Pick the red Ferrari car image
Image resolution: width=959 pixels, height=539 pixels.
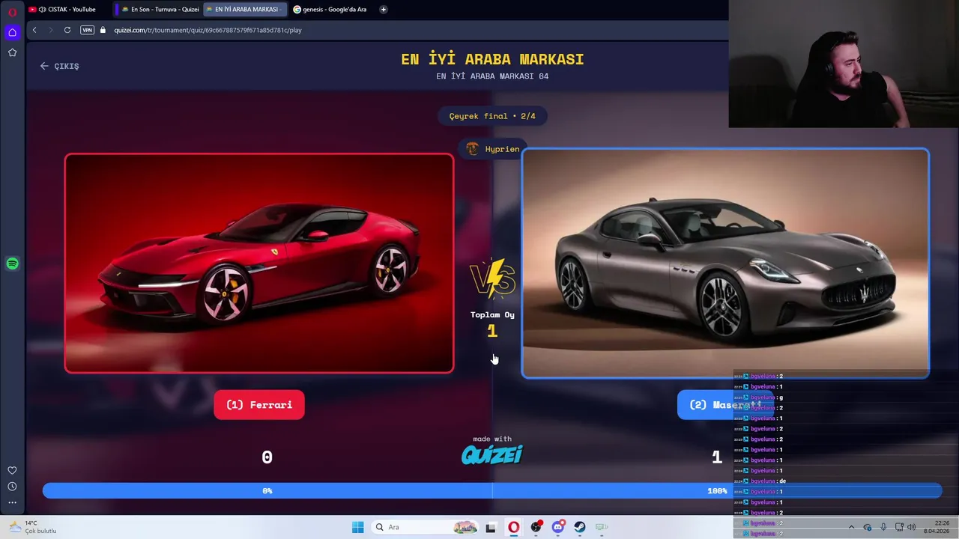[x=259, y=263]
